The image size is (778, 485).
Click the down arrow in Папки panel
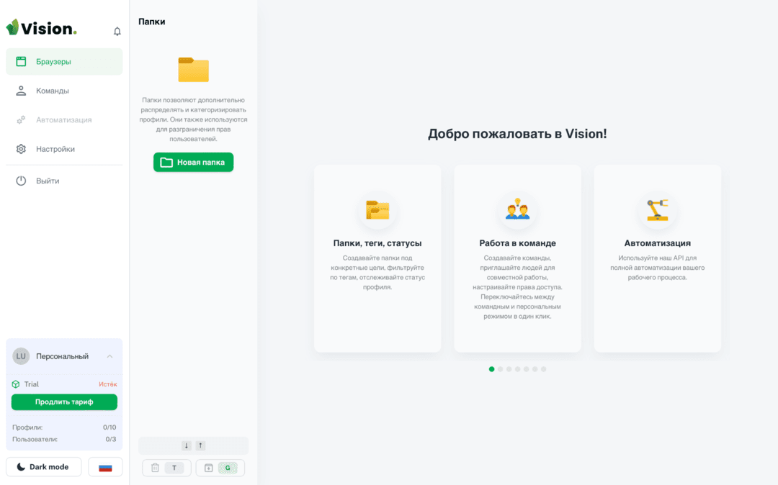(x=186, y=445)
